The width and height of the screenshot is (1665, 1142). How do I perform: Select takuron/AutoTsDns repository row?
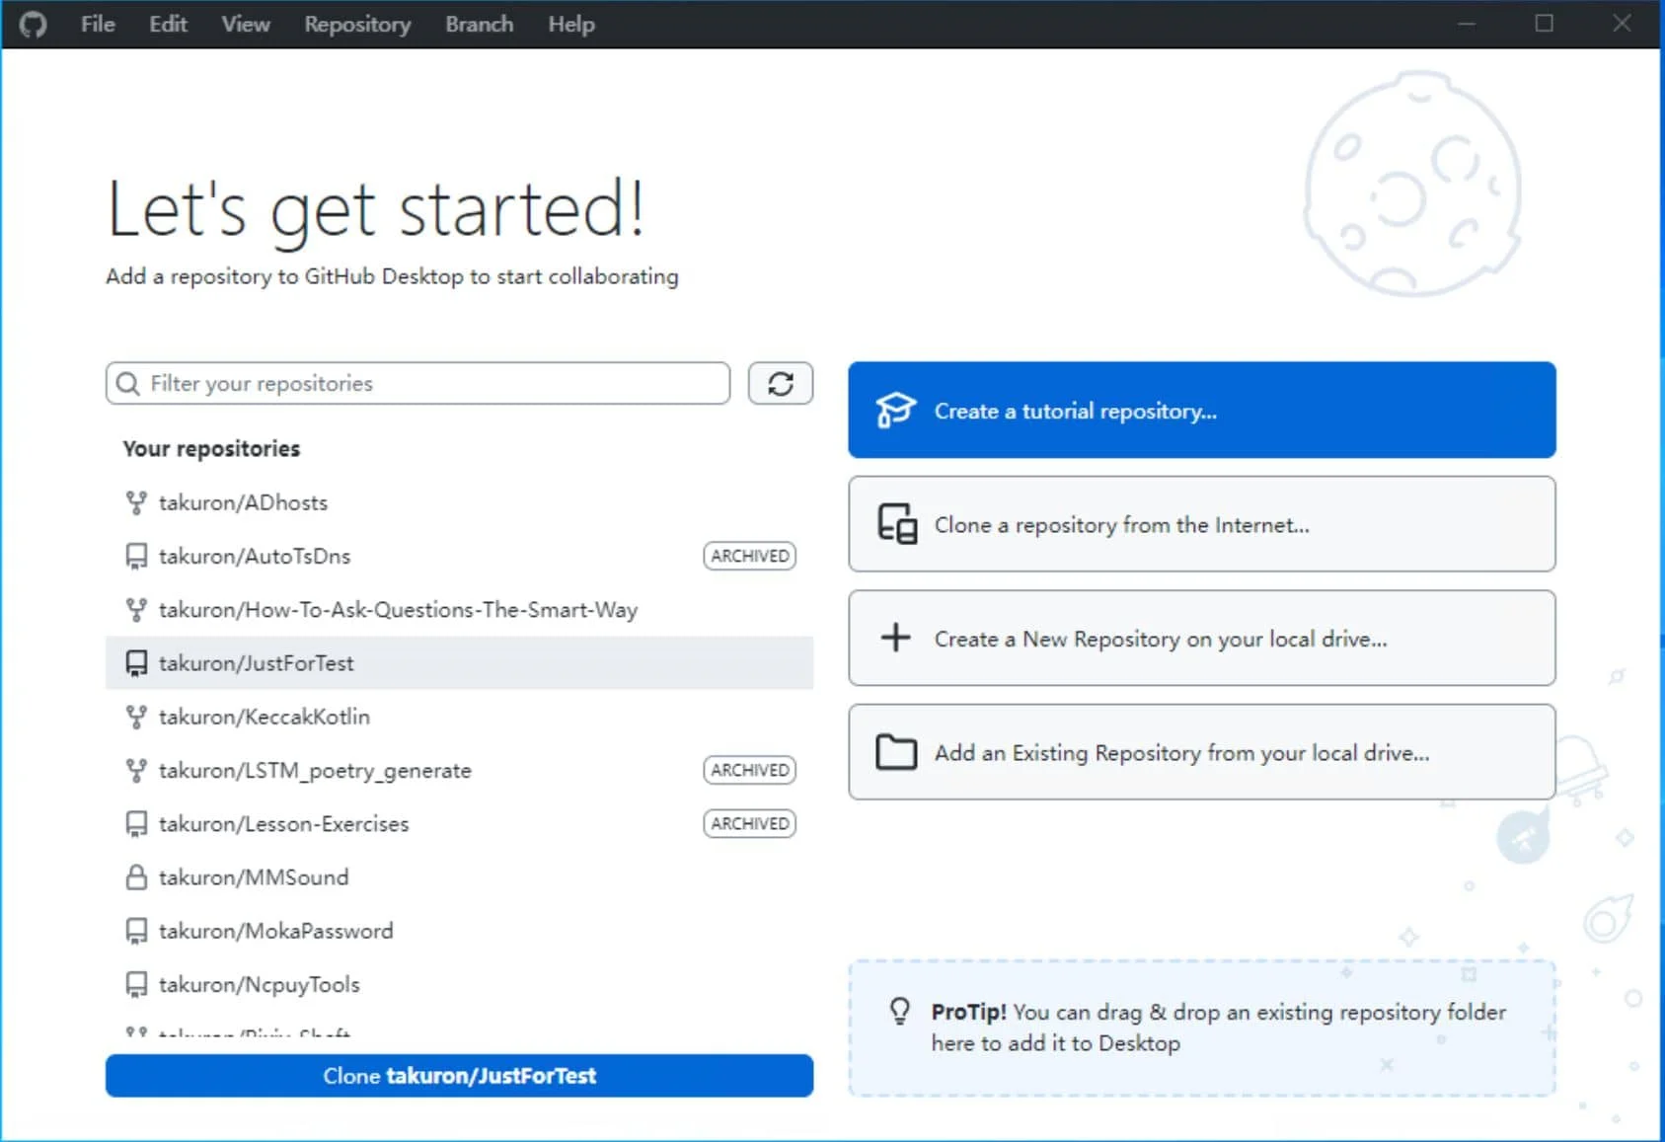[x=460, y=556]
